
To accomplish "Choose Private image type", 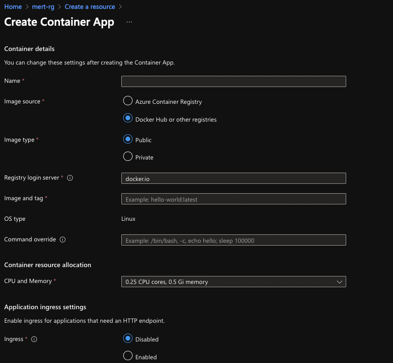I will tap(128, 156).
